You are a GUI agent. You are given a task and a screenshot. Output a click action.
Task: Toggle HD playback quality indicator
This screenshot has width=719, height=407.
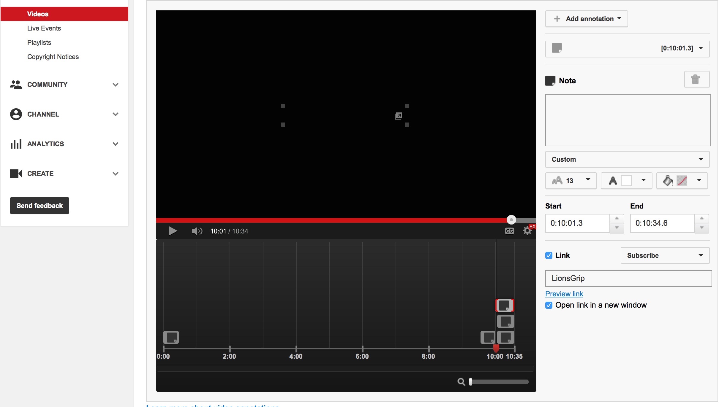click(532, 226)
